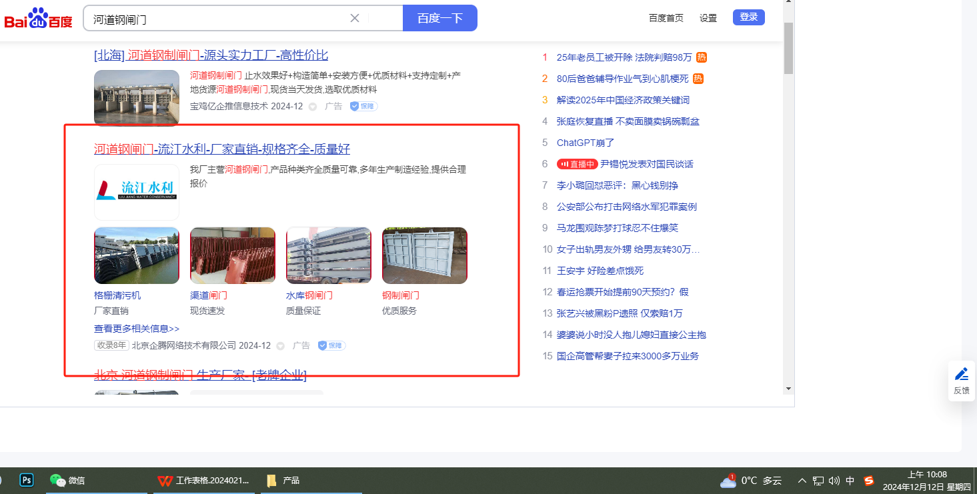Expand the dropdown arrow beside 北京企腾网络技术有限公司 2024-12
977x494 pixels.
(280, 346)
